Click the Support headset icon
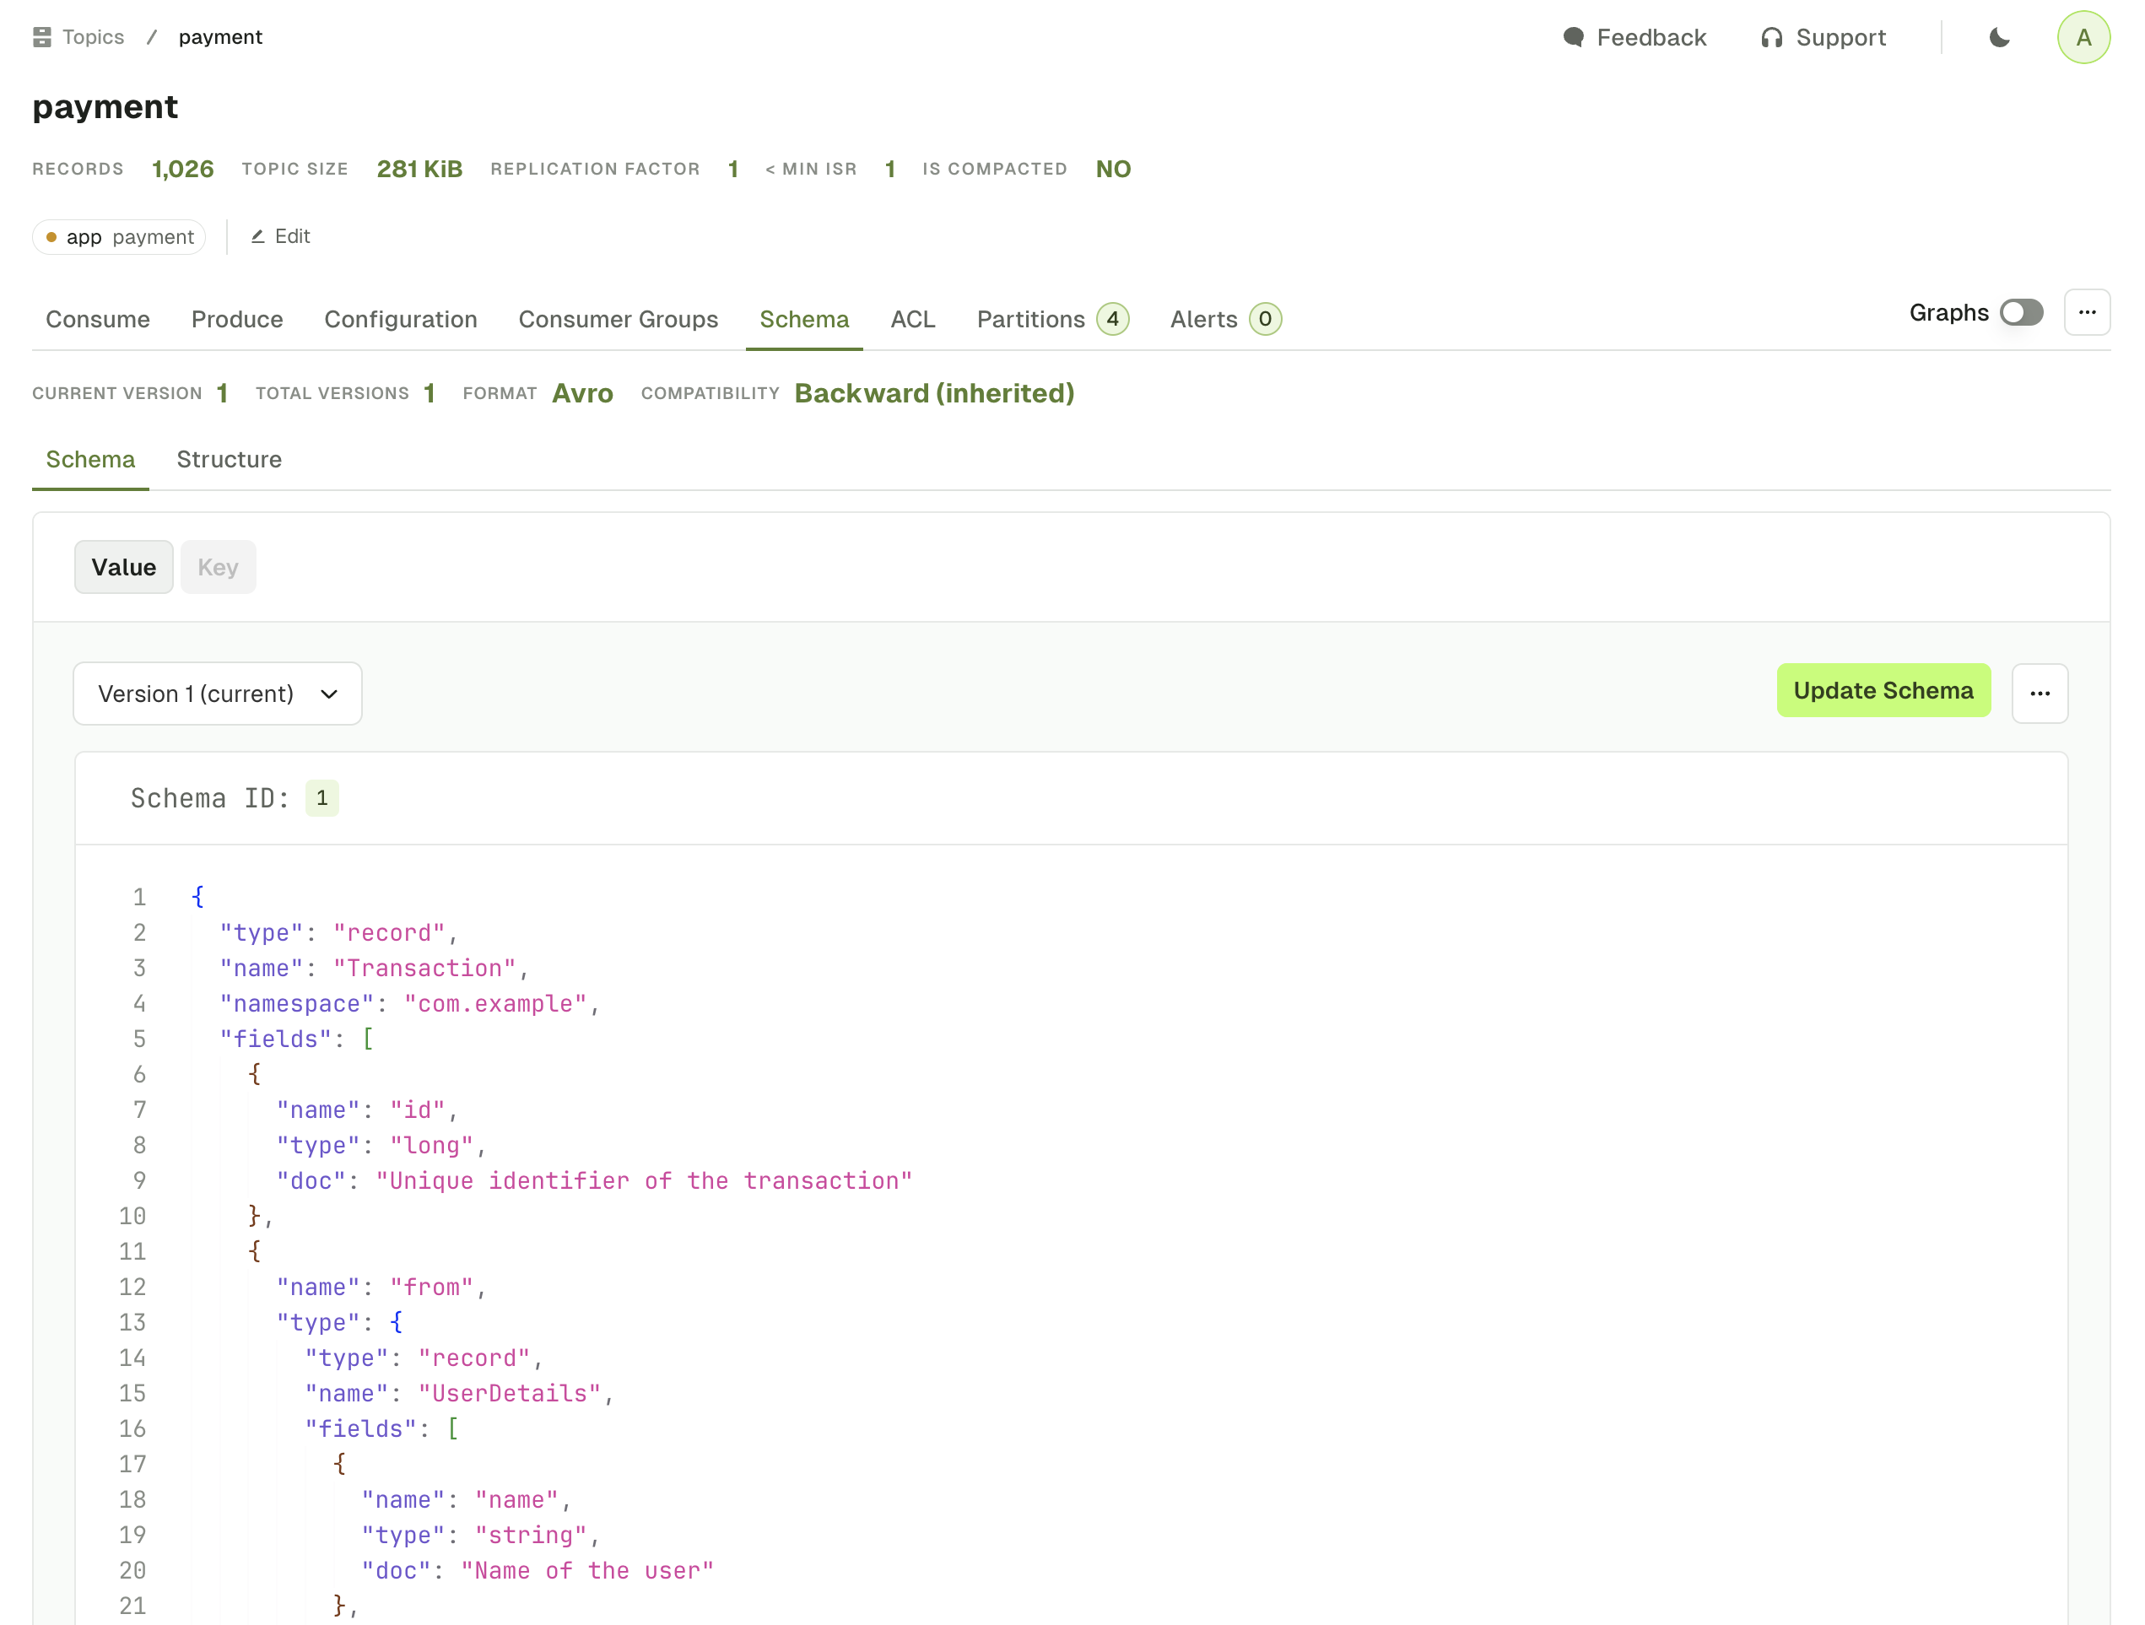 click(1772, 38)
